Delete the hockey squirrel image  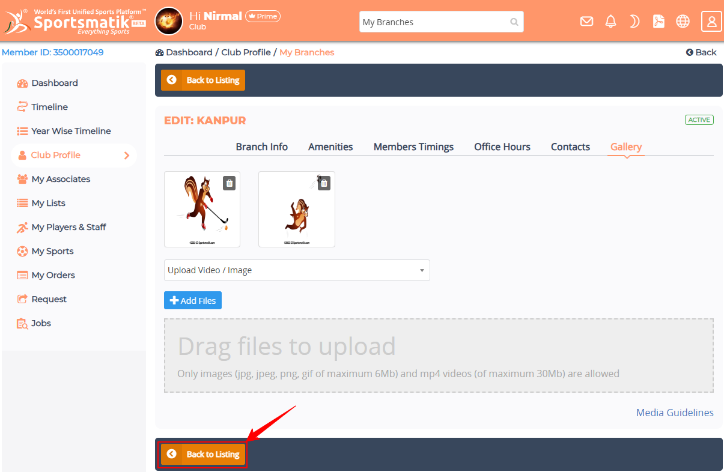coord(229,183)
